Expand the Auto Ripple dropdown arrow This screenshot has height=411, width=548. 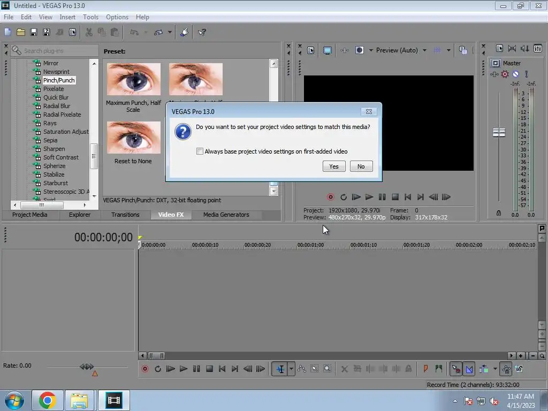pyautogui.click(x=495, y=369)
